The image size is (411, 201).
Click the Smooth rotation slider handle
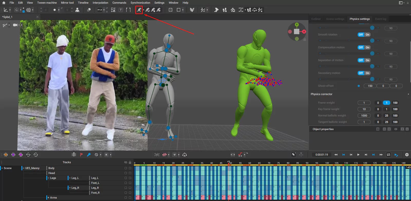(x=372, y=41)
